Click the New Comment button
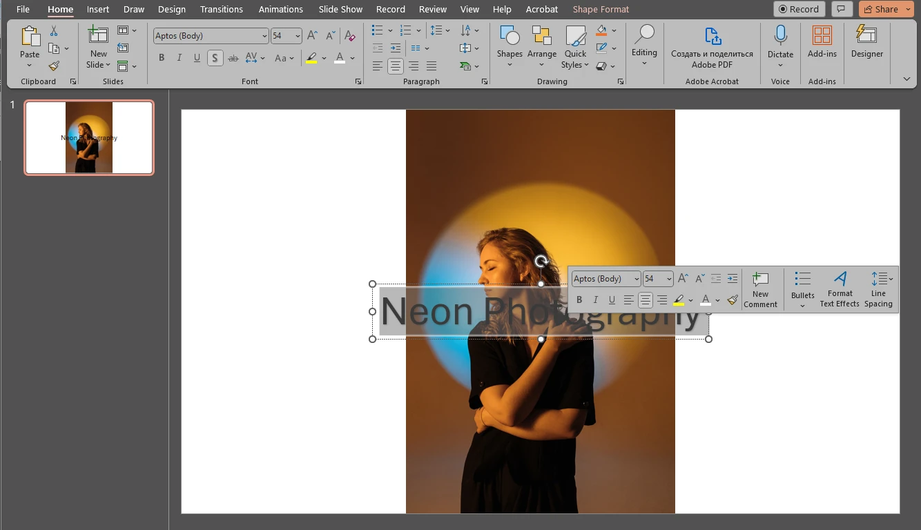This screenshot has width=921, height=530. point(761,289)
